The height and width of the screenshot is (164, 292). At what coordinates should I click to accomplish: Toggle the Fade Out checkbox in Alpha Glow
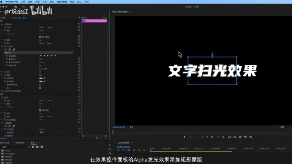[40, 88]
